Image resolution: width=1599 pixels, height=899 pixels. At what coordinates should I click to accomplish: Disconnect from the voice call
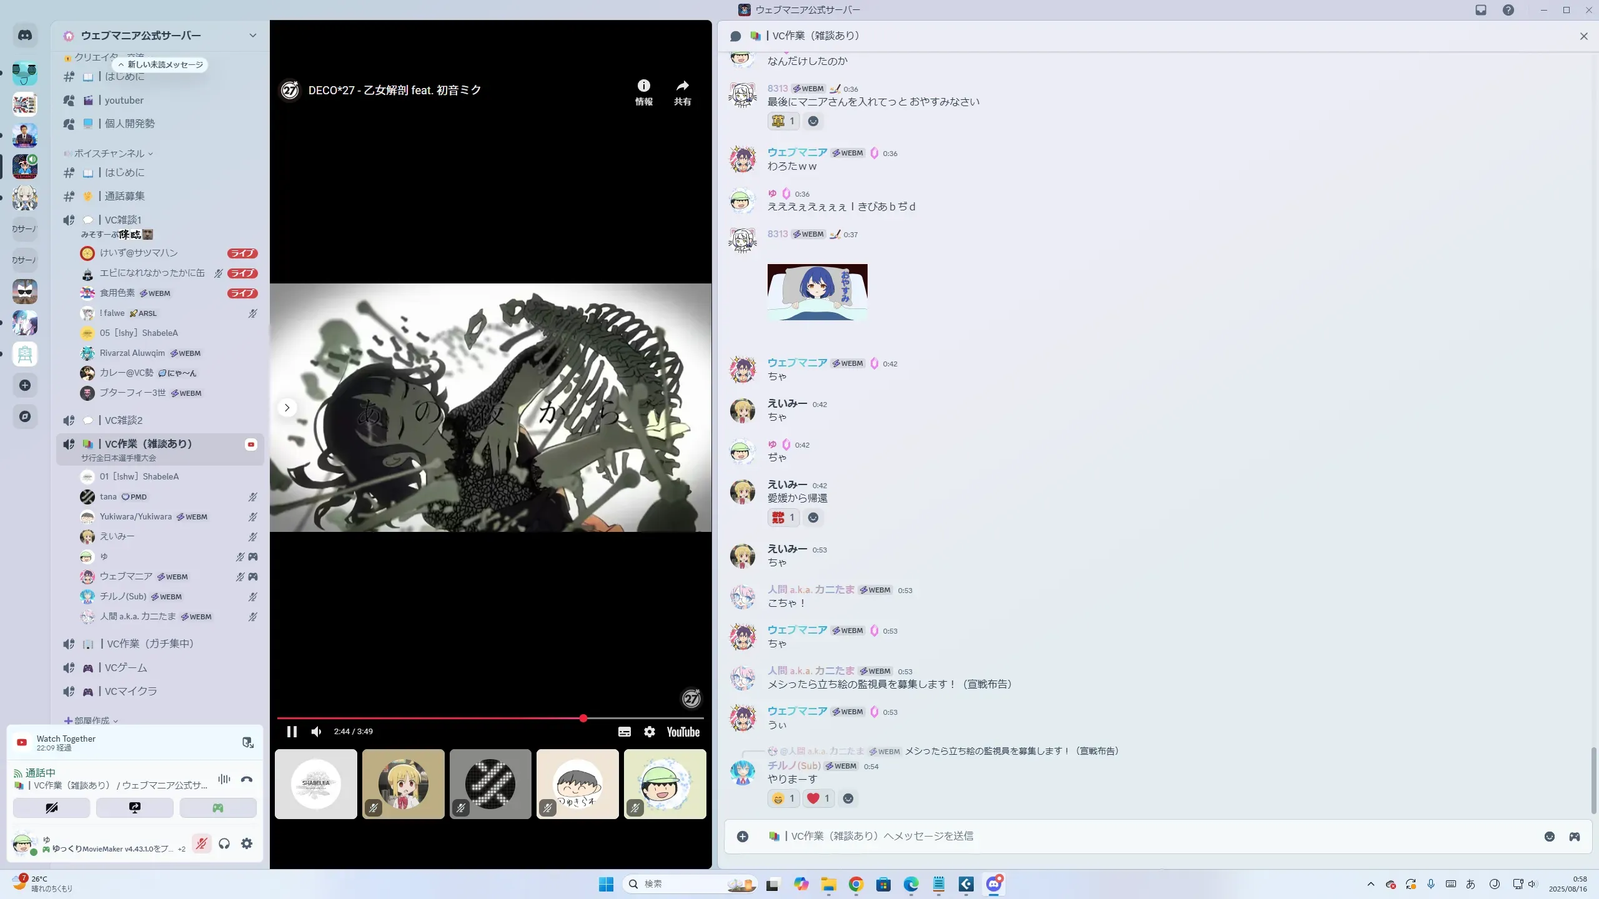247,779
